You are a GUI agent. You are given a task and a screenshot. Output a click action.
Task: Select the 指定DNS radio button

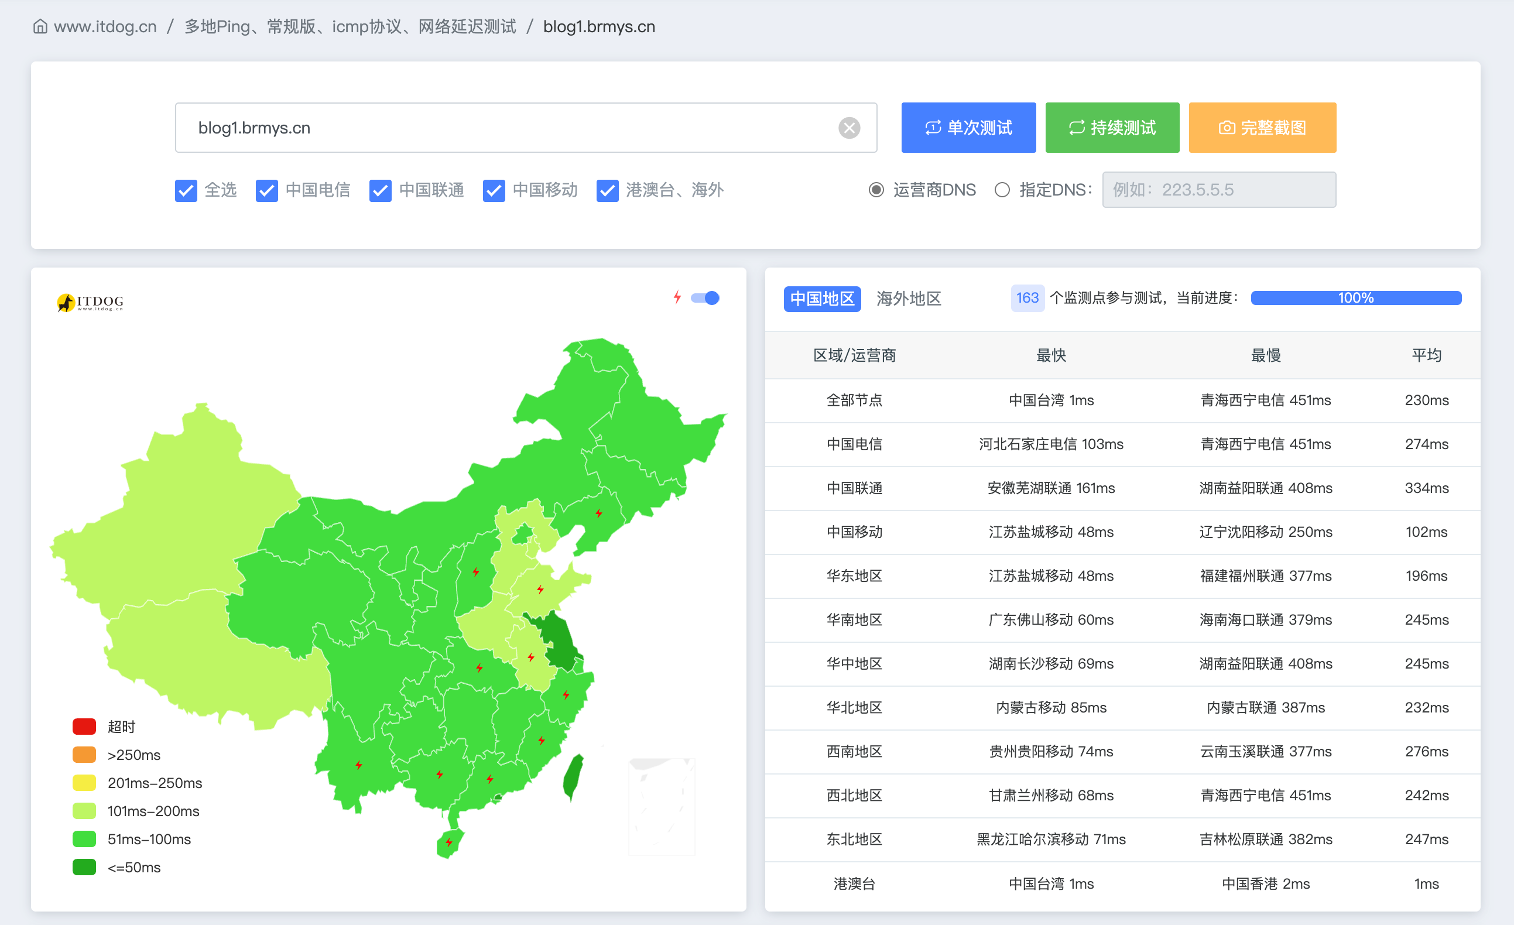coord(1002,190)
